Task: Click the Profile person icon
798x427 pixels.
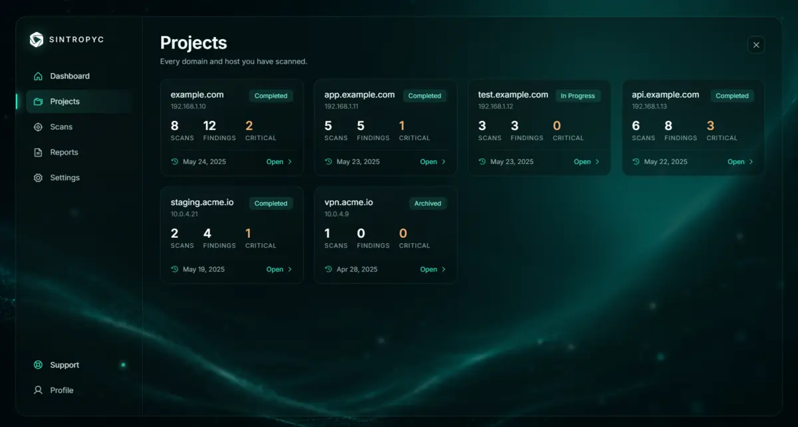Action: click(38, 390)
